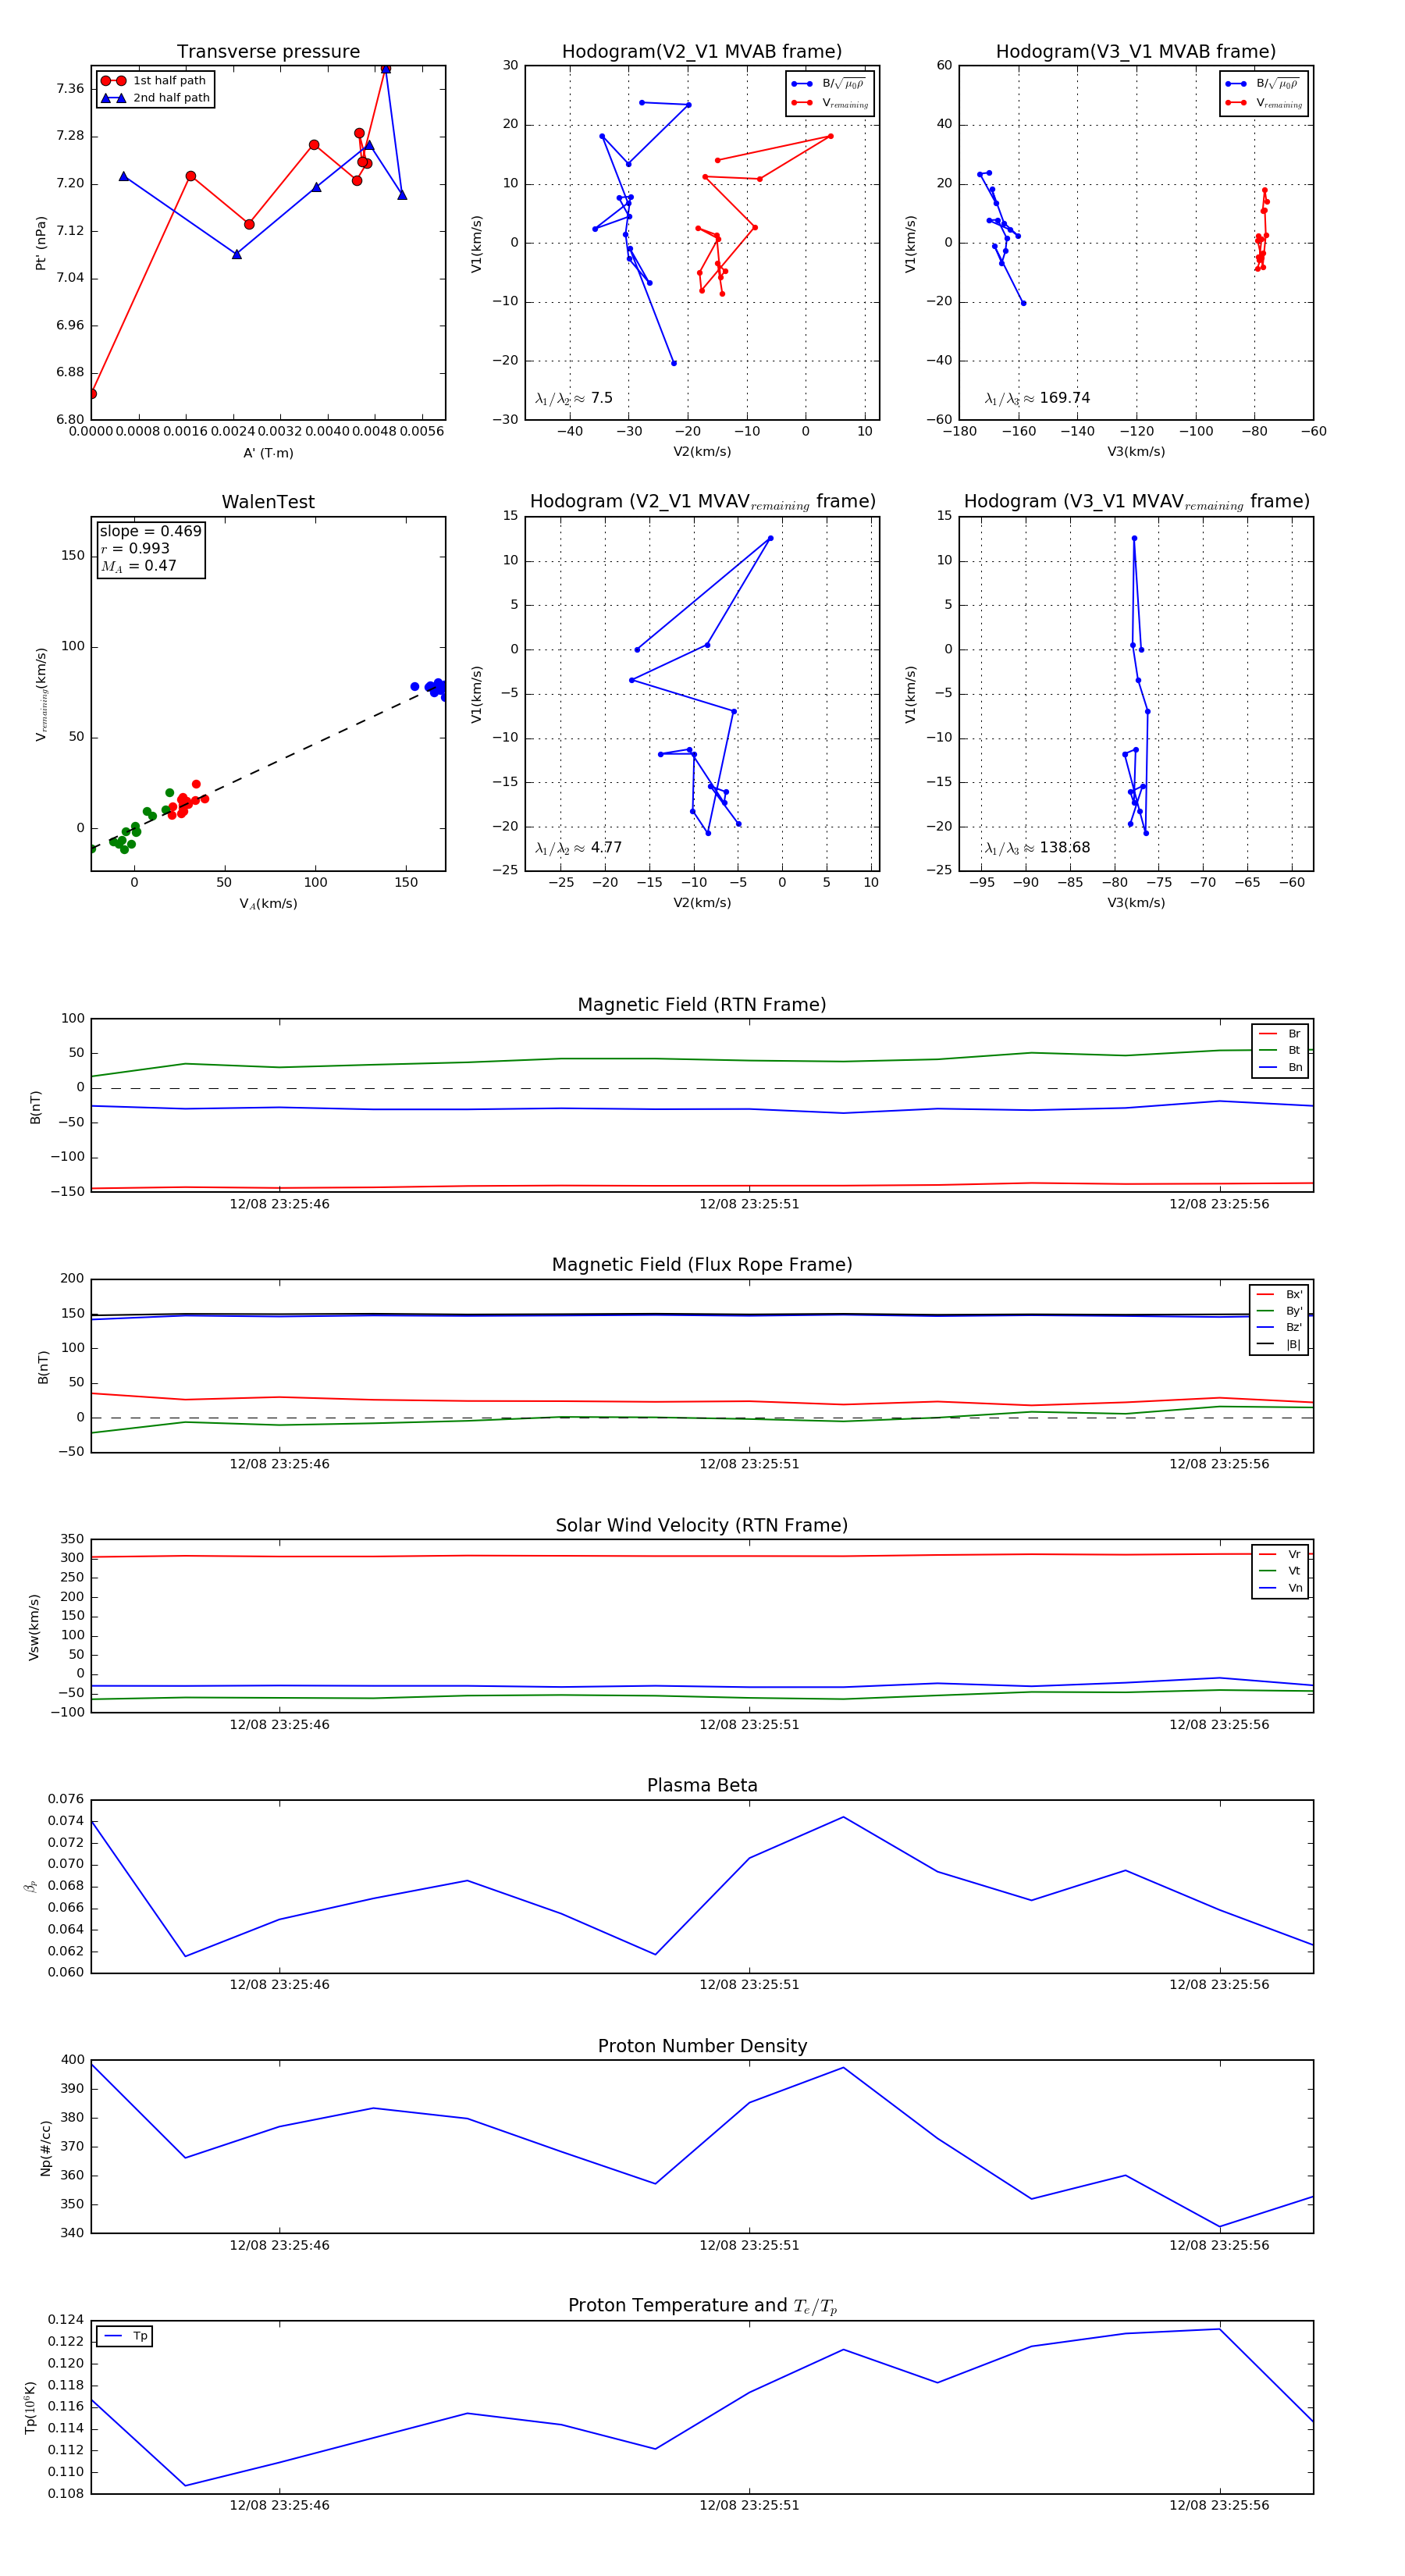Click the "Pt' (nPa)" y-axis label
1405x2576 pixels.
pos(41,243)
